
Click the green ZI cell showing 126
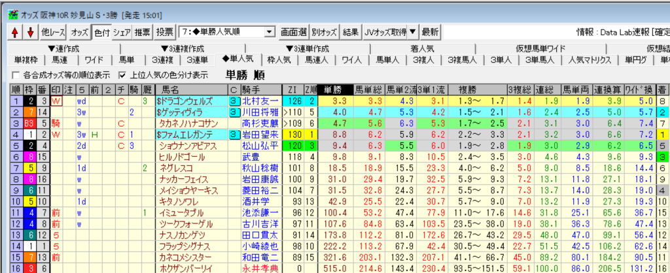[x=292, y=101]
